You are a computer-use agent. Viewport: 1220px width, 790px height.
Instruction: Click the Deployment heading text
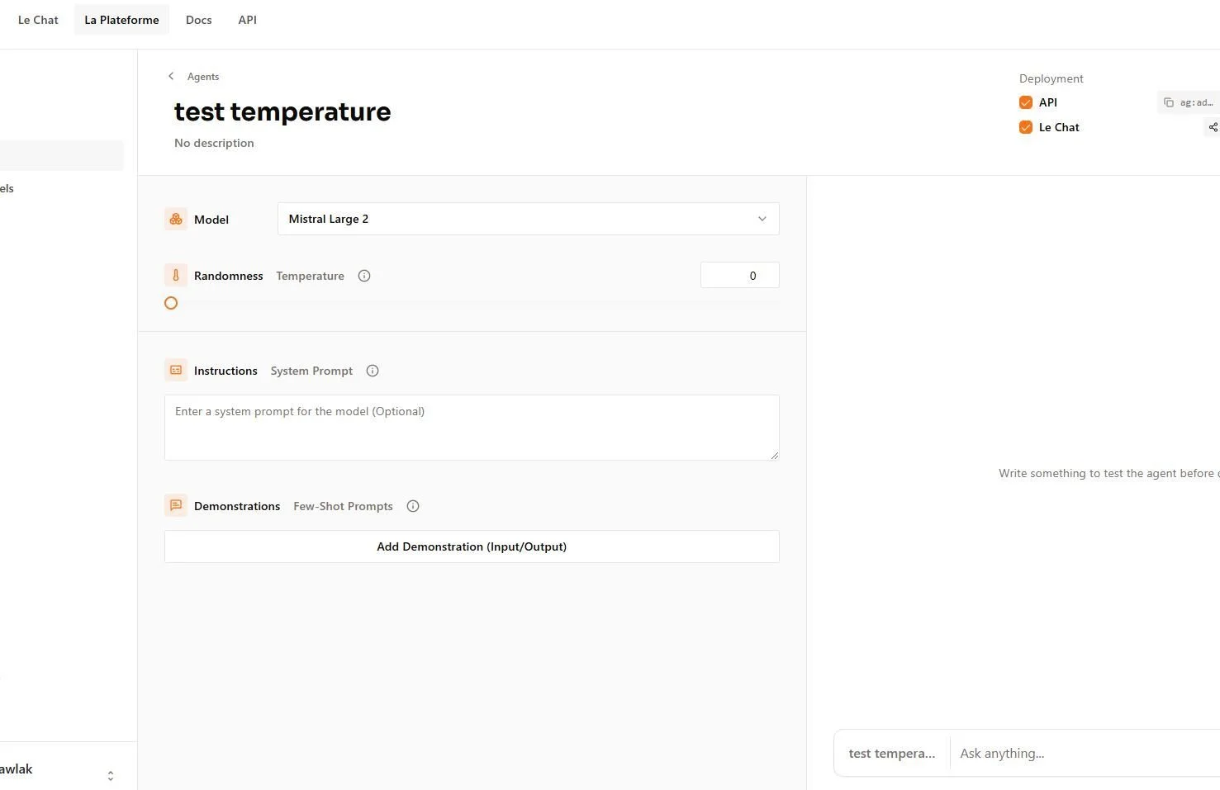[x=1051, y=78]
